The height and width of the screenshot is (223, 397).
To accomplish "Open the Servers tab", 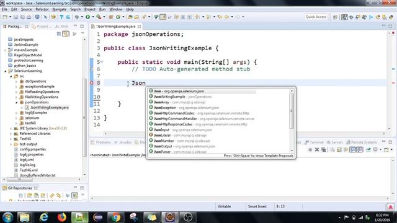I will (335, 142).
